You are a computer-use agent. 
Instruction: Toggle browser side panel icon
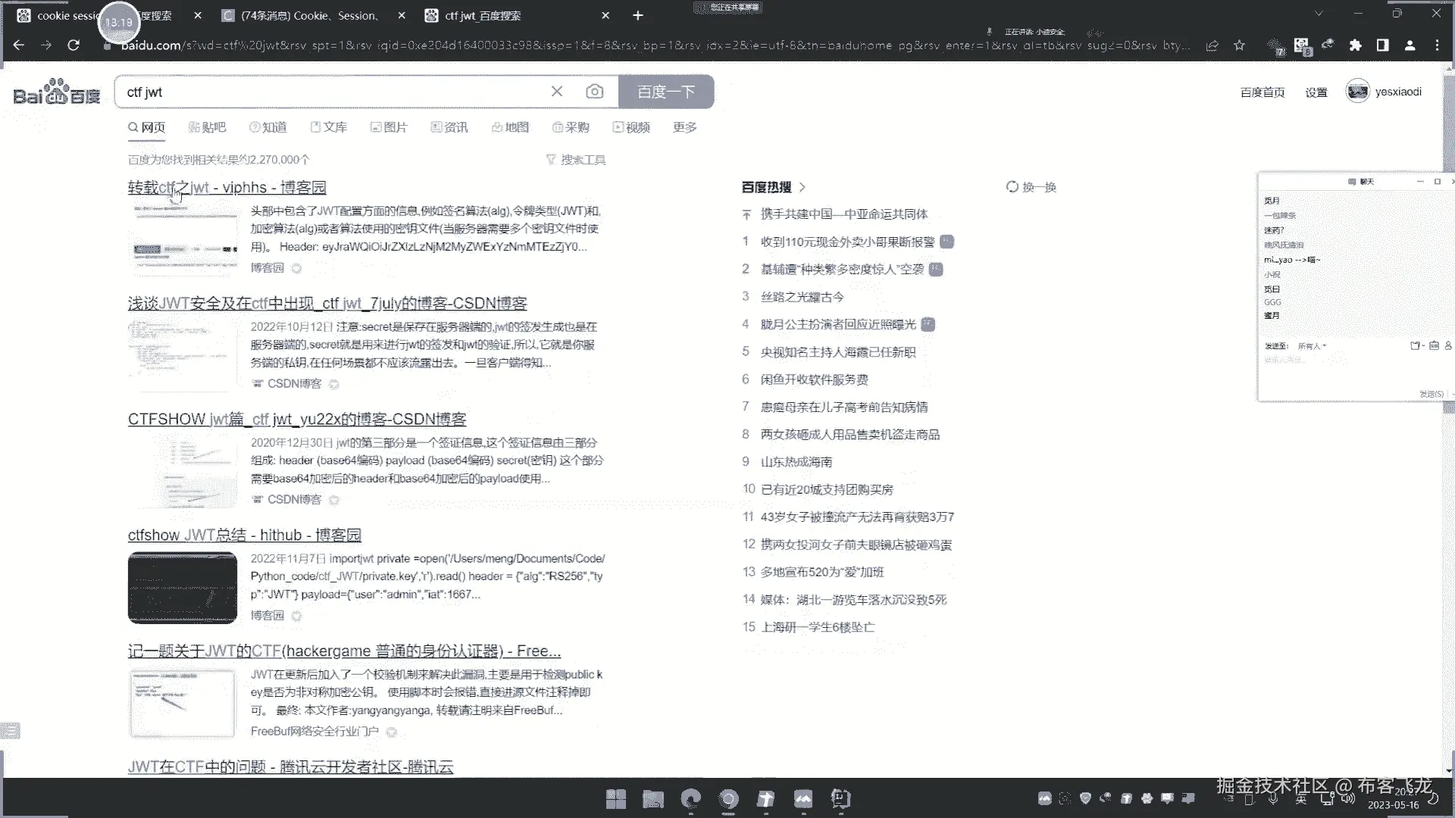pyautogui.click(x=1382, y=45)
